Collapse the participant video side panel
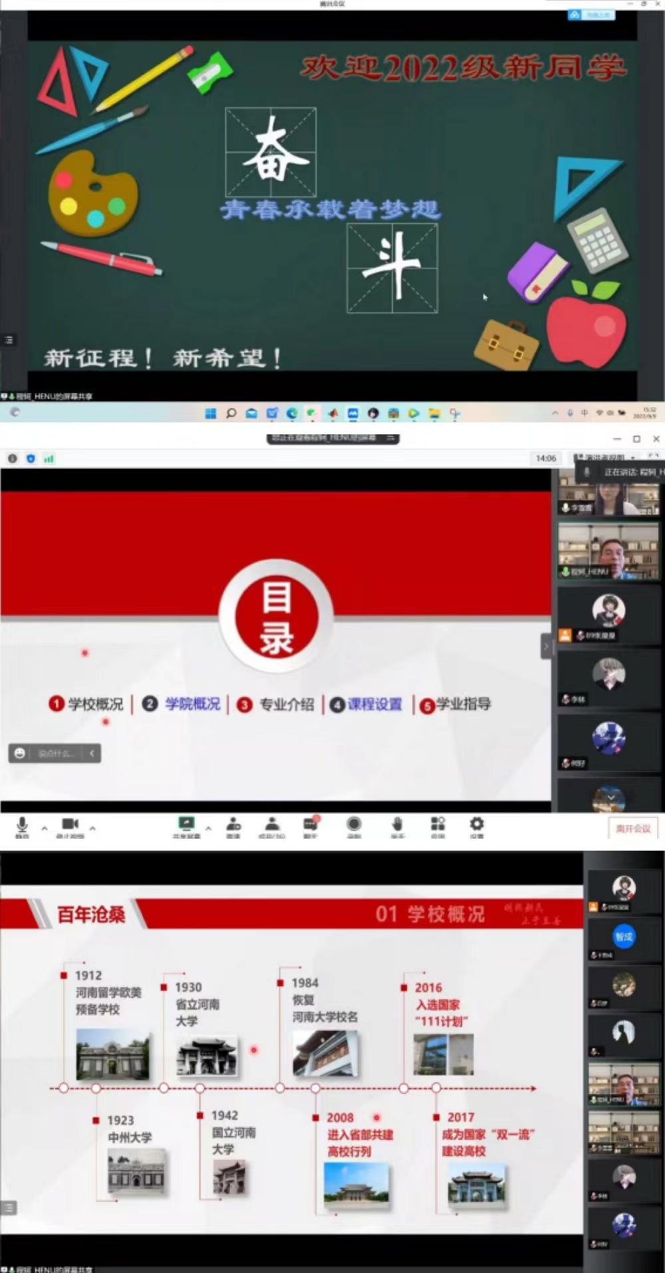This screenshot has height=1273, width=665. [x=546, y=646]
